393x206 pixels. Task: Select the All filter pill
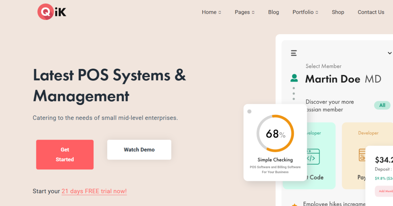382,105
